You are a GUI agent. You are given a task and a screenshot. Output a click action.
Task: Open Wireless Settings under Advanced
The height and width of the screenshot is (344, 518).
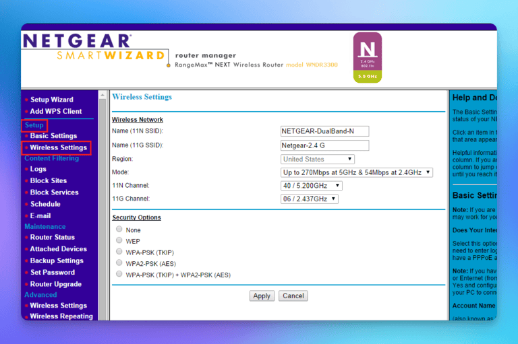(x=59, y=306)
